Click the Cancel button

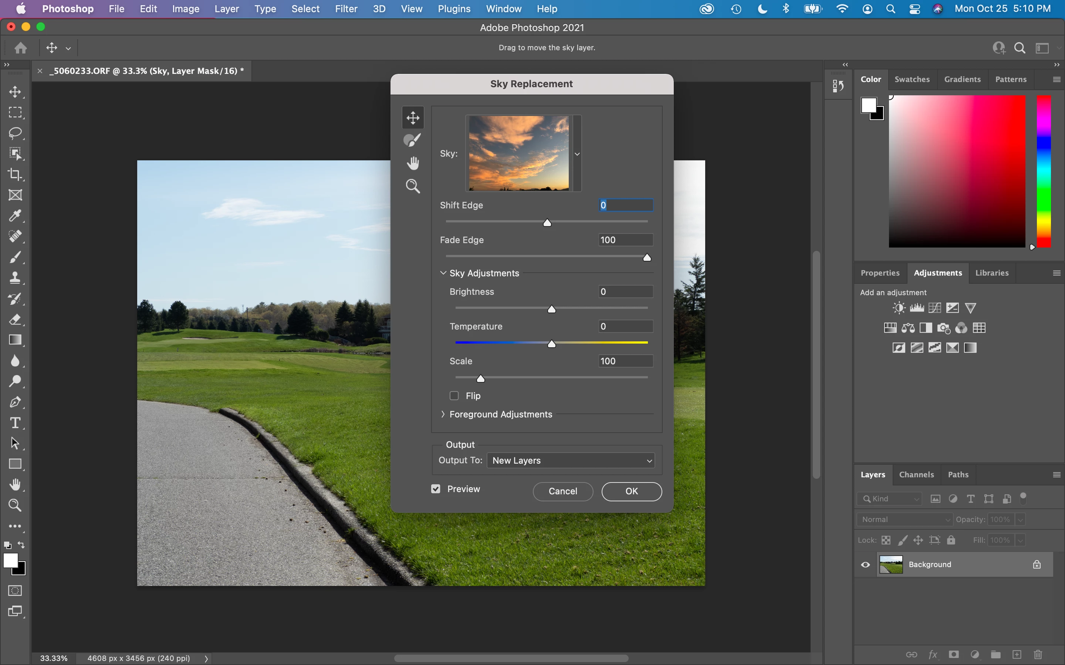(x=562, y=491)
